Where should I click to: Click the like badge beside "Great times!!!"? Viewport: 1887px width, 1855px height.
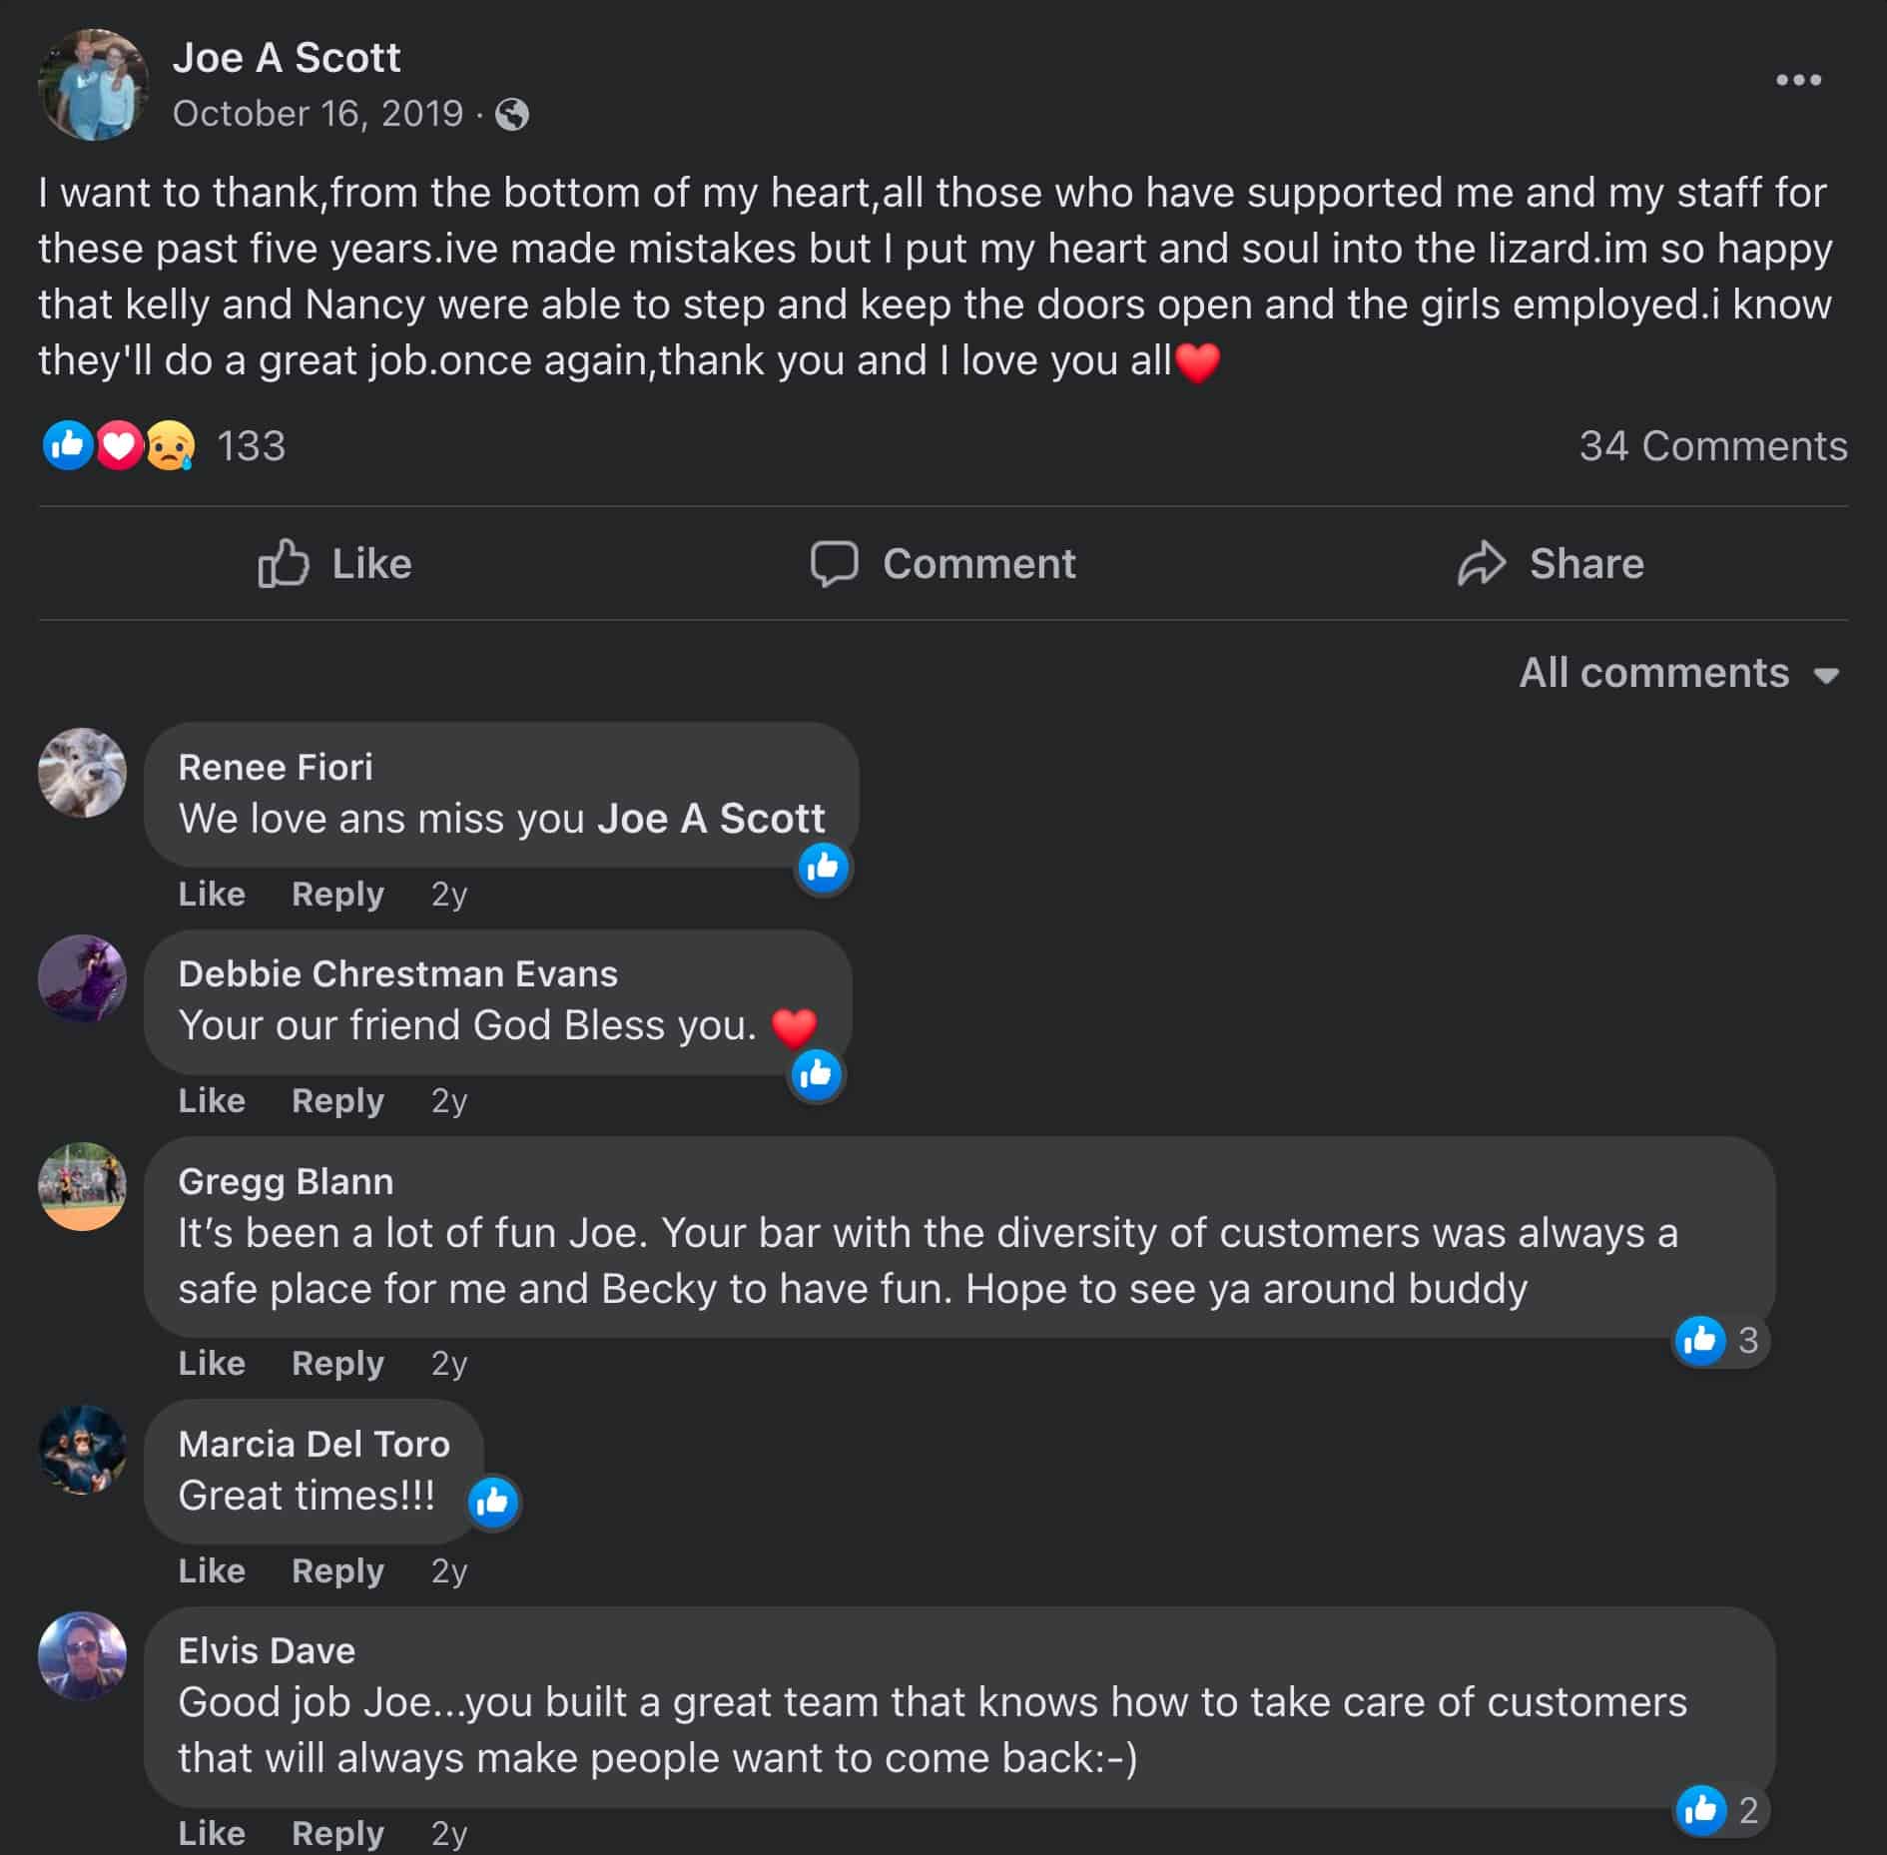point(493,1501)
